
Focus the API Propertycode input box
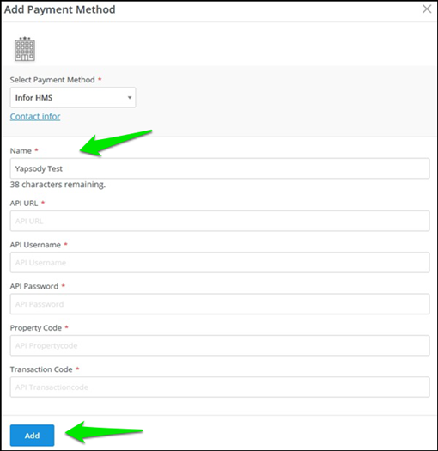220,345
